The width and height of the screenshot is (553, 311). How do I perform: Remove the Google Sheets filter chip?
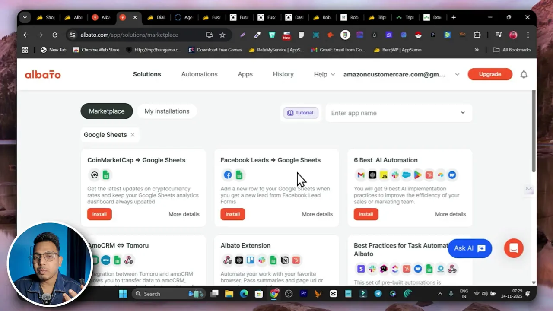click(133, 134)
